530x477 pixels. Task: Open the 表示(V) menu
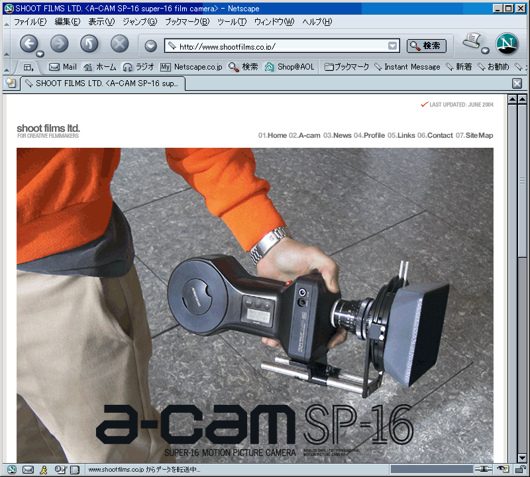(x=101, y=22)
